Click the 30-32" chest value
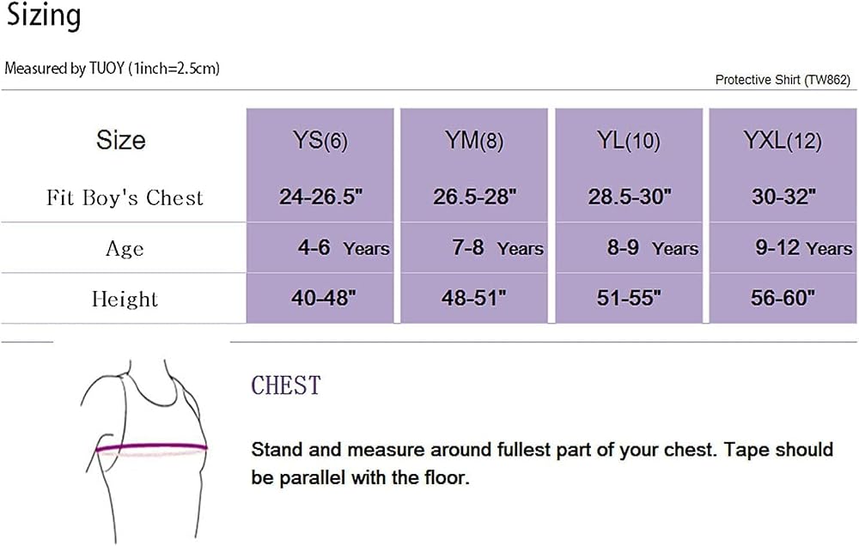The height and width of the screenshot is (546, 859). pos(783,197)
